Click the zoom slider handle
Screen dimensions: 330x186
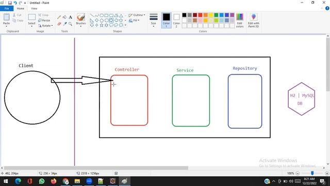tap(312, 173)
